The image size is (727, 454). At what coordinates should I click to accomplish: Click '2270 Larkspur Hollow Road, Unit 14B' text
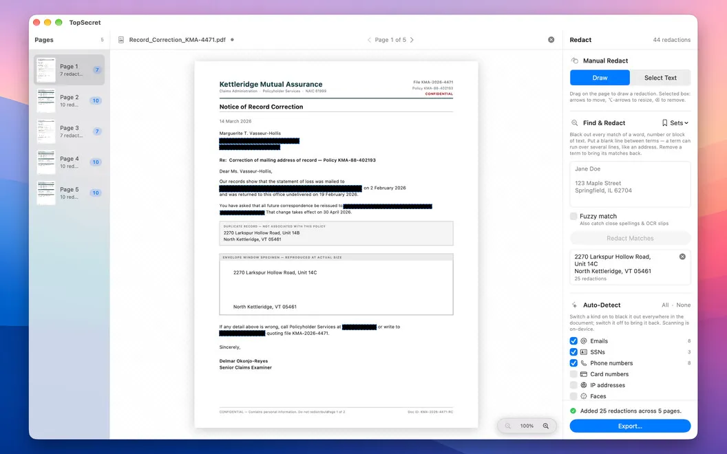click(262, 233)
